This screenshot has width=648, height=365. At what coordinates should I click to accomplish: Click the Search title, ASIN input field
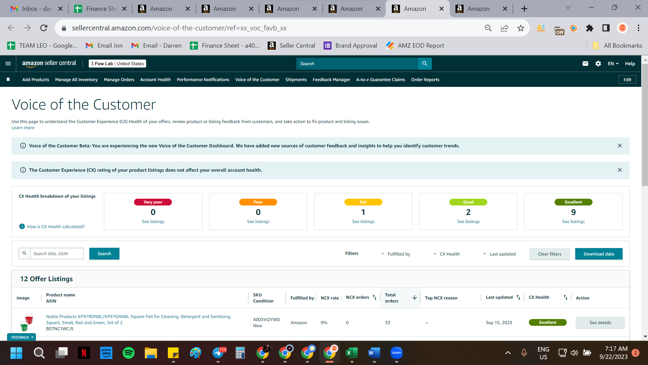click(x=57, y=253)
